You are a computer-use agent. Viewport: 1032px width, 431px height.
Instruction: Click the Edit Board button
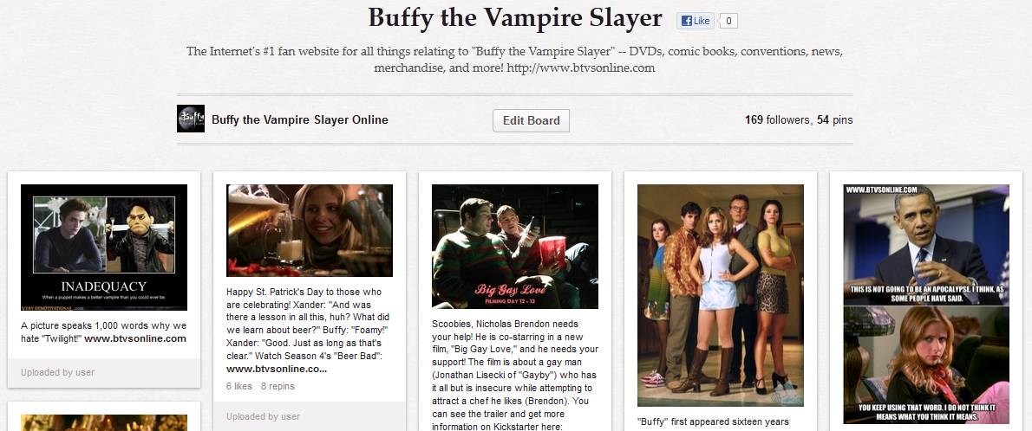531,120
